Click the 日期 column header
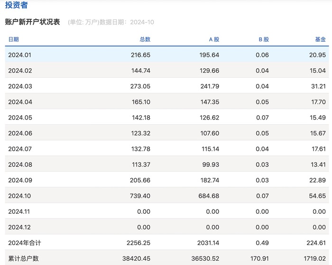 click(13, 39)
